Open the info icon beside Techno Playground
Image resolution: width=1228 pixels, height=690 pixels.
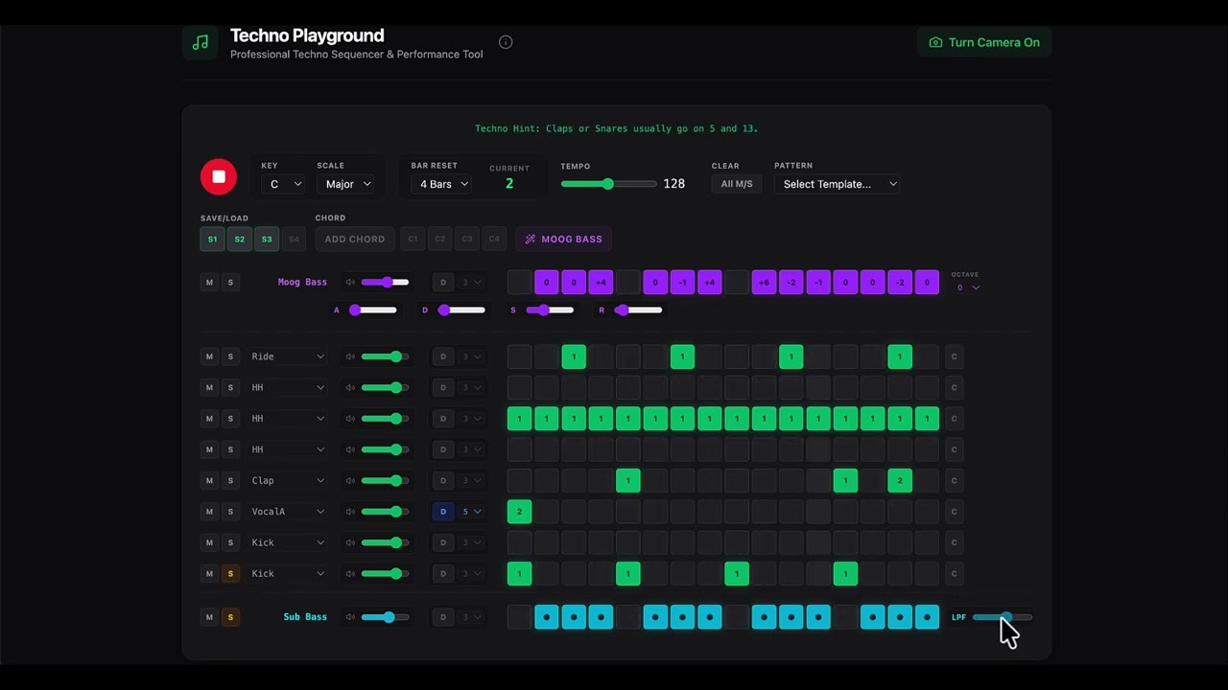coord(506,42)
